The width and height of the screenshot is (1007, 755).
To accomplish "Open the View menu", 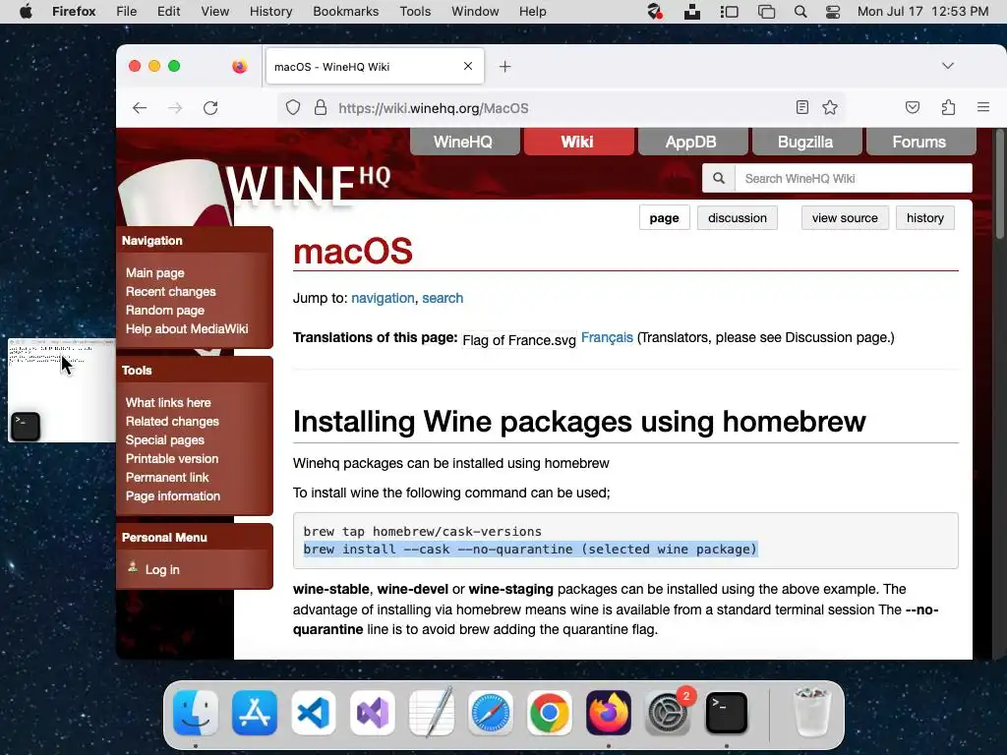I will pos(214,12).
